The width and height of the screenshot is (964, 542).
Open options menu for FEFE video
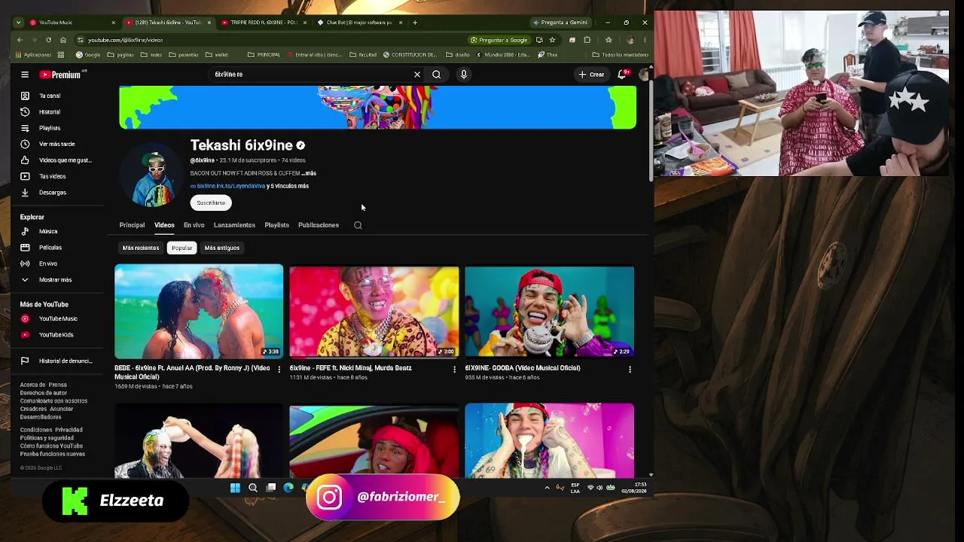[x=454, y=370]
